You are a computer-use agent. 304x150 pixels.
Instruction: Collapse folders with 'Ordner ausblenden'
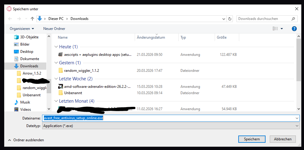pyautogui.click(x=26, y=140)
